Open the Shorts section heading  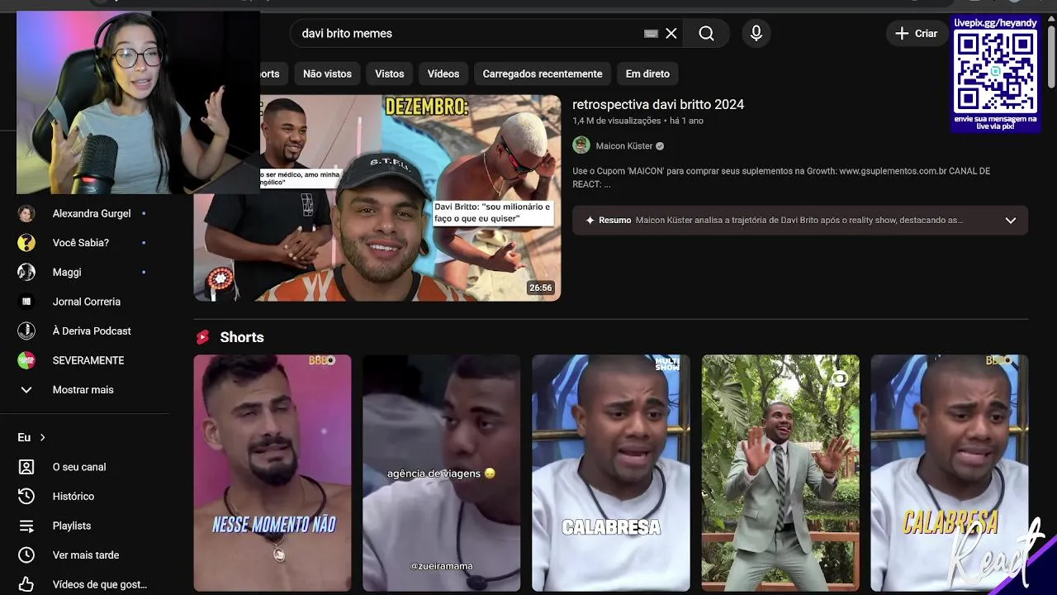(x=242, y=337)
